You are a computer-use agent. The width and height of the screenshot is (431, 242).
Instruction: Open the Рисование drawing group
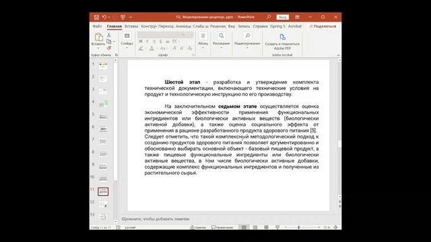click(x=221, y=40)
